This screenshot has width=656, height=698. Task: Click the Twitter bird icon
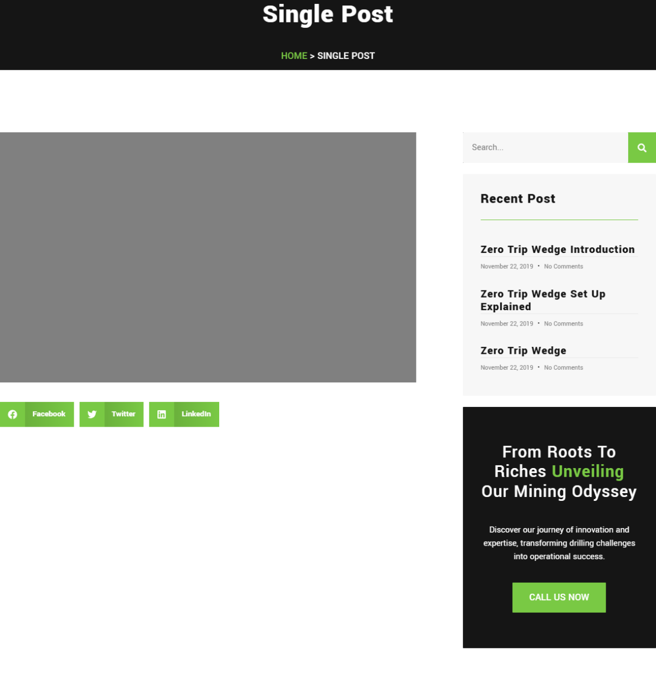[92, 415]
